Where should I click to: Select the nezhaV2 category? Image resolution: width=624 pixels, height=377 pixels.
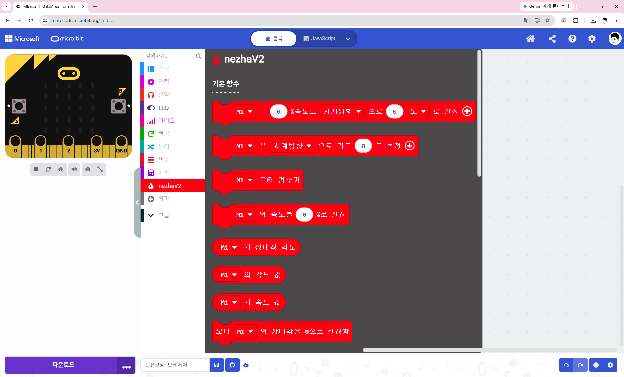pos(173,186)
